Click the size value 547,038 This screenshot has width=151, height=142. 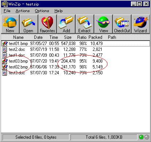[x=68, y=44]
